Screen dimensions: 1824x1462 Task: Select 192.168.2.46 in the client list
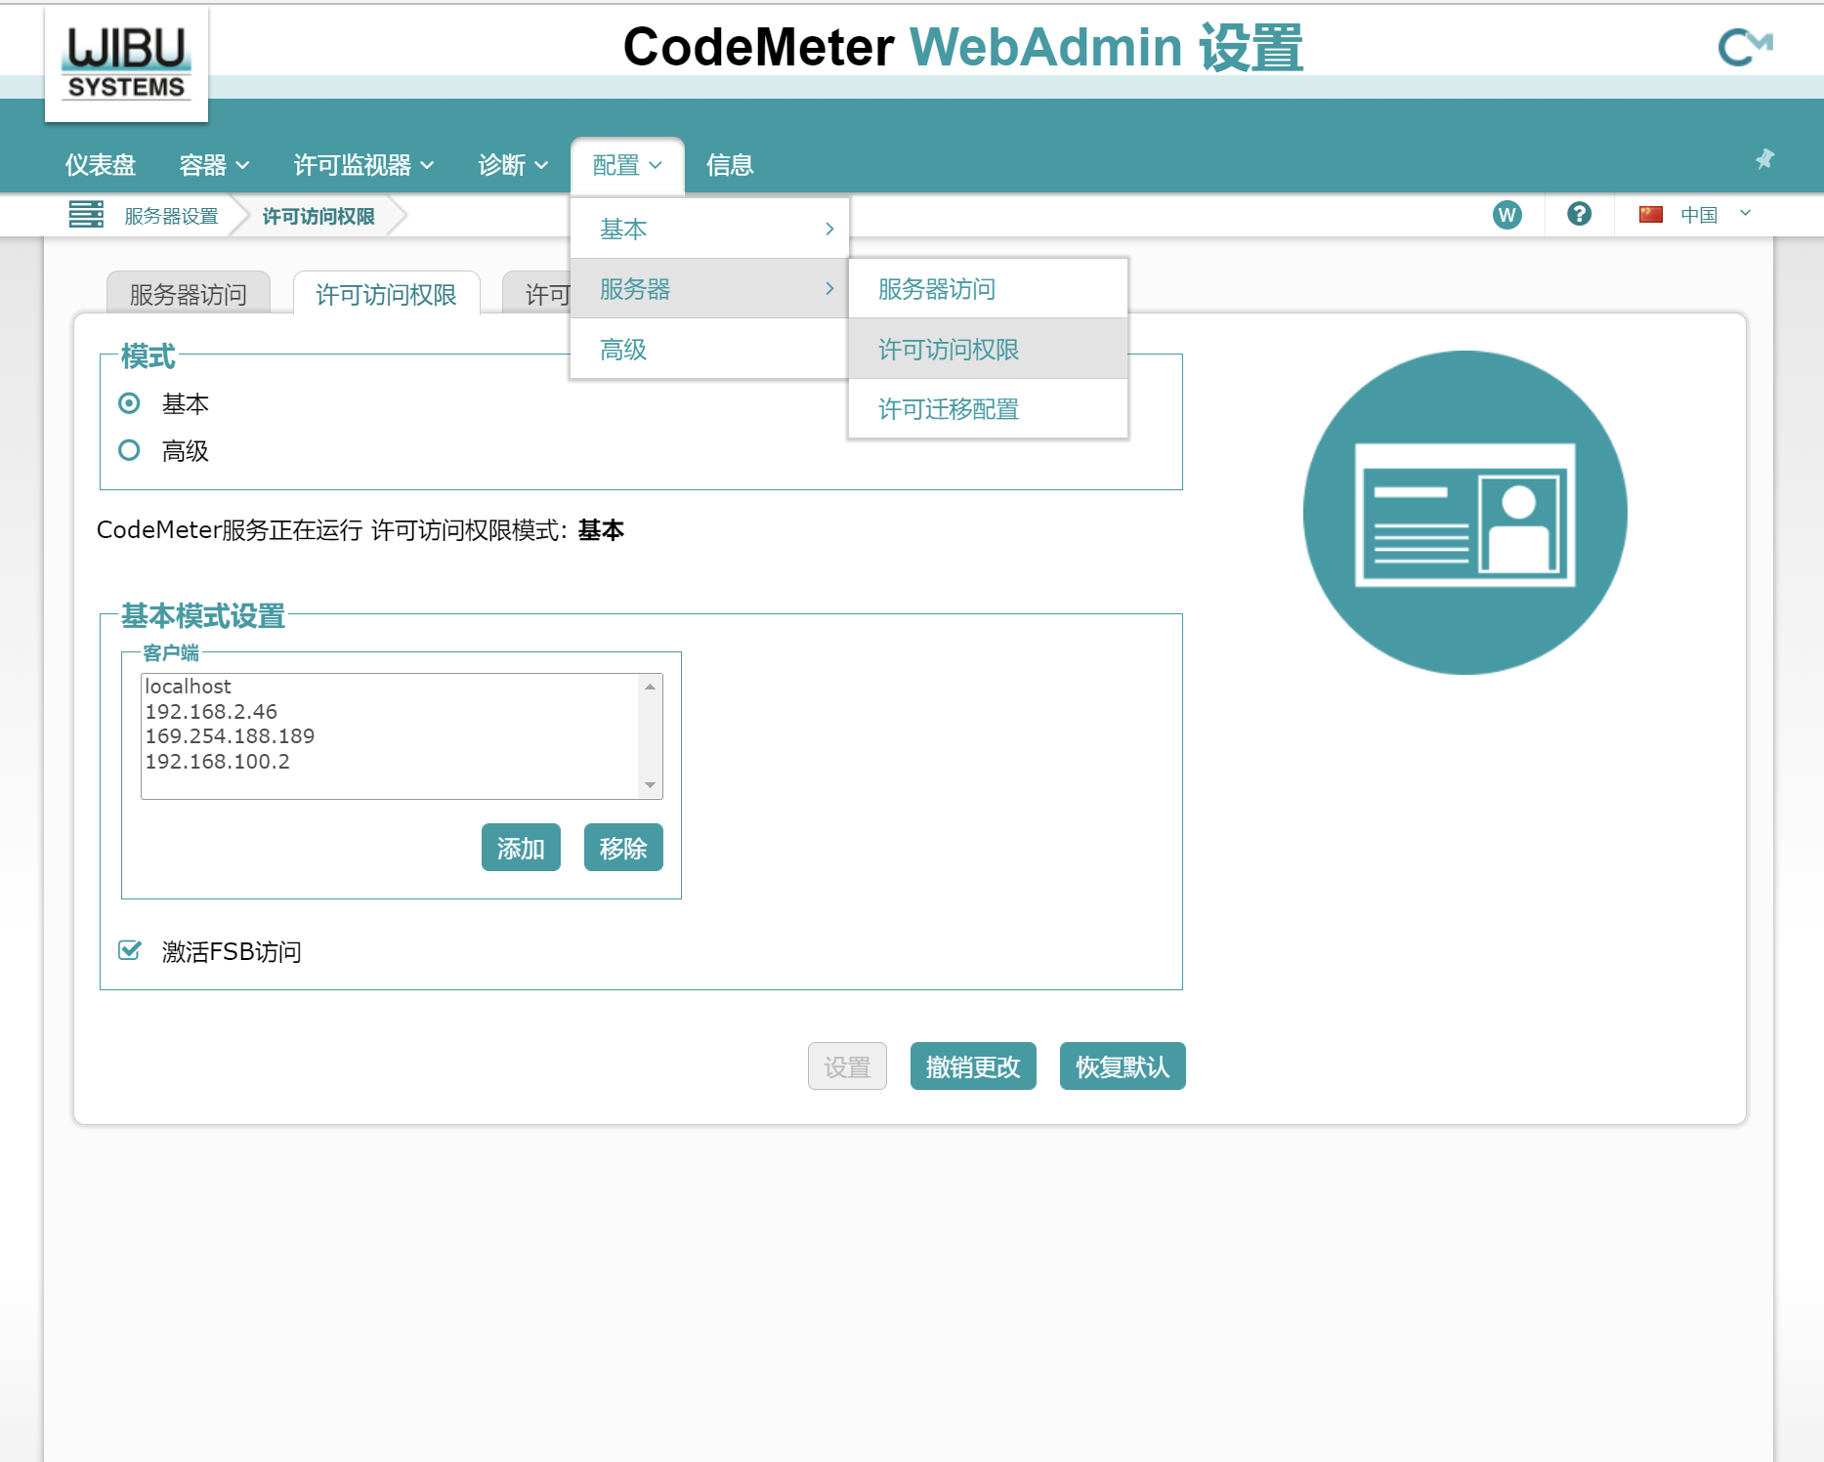pos(211,712)
